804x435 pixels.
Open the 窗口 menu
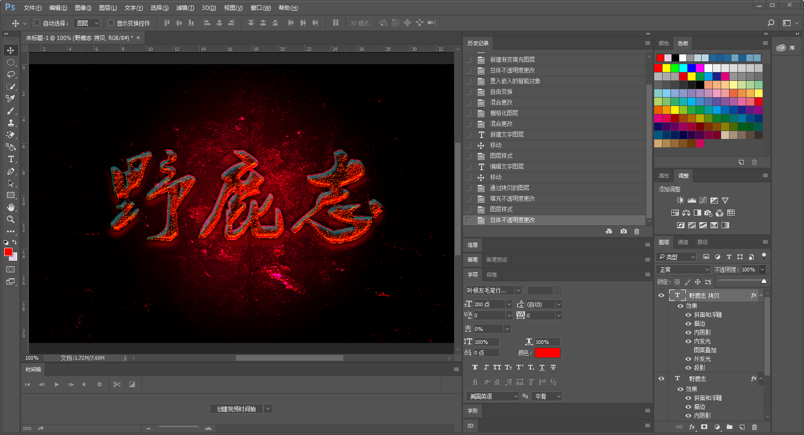[261, 8]
